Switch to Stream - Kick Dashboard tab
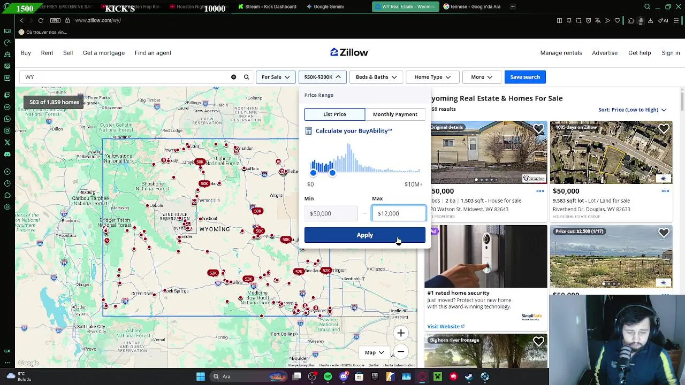This screenshot has width=685, height=385. click(x=268, y=6)
